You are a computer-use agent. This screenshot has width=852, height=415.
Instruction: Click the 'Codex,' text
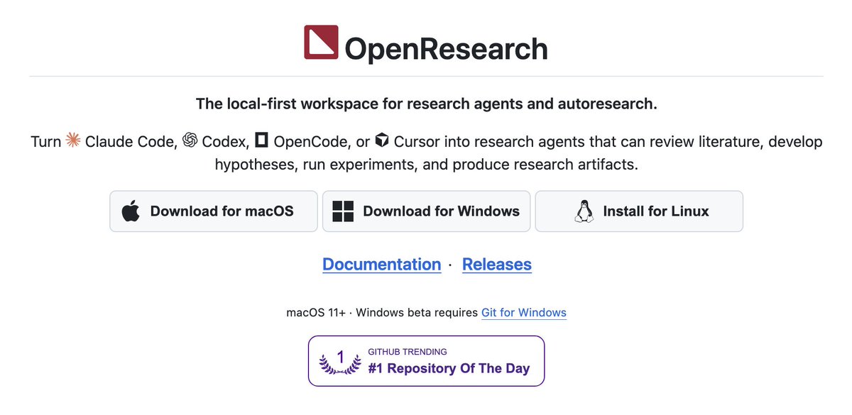pyautogui.click(x=226, y=141)
